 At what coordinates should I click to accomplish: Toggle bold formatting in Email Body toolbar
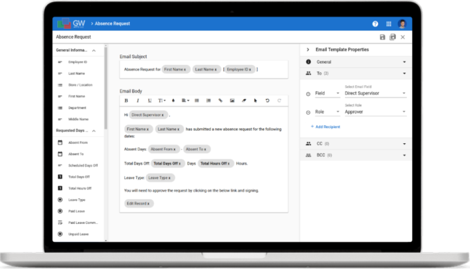tap(126, 100)
